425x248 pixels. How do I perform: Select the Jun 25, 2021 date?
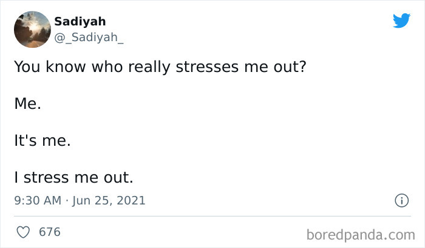pyautogui.click(x=109, y=200)
